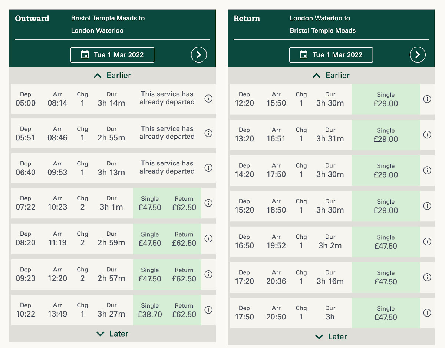
Task: Choose £62.50 return fare on 08:20 outward
Action: (x=184, y=239)
